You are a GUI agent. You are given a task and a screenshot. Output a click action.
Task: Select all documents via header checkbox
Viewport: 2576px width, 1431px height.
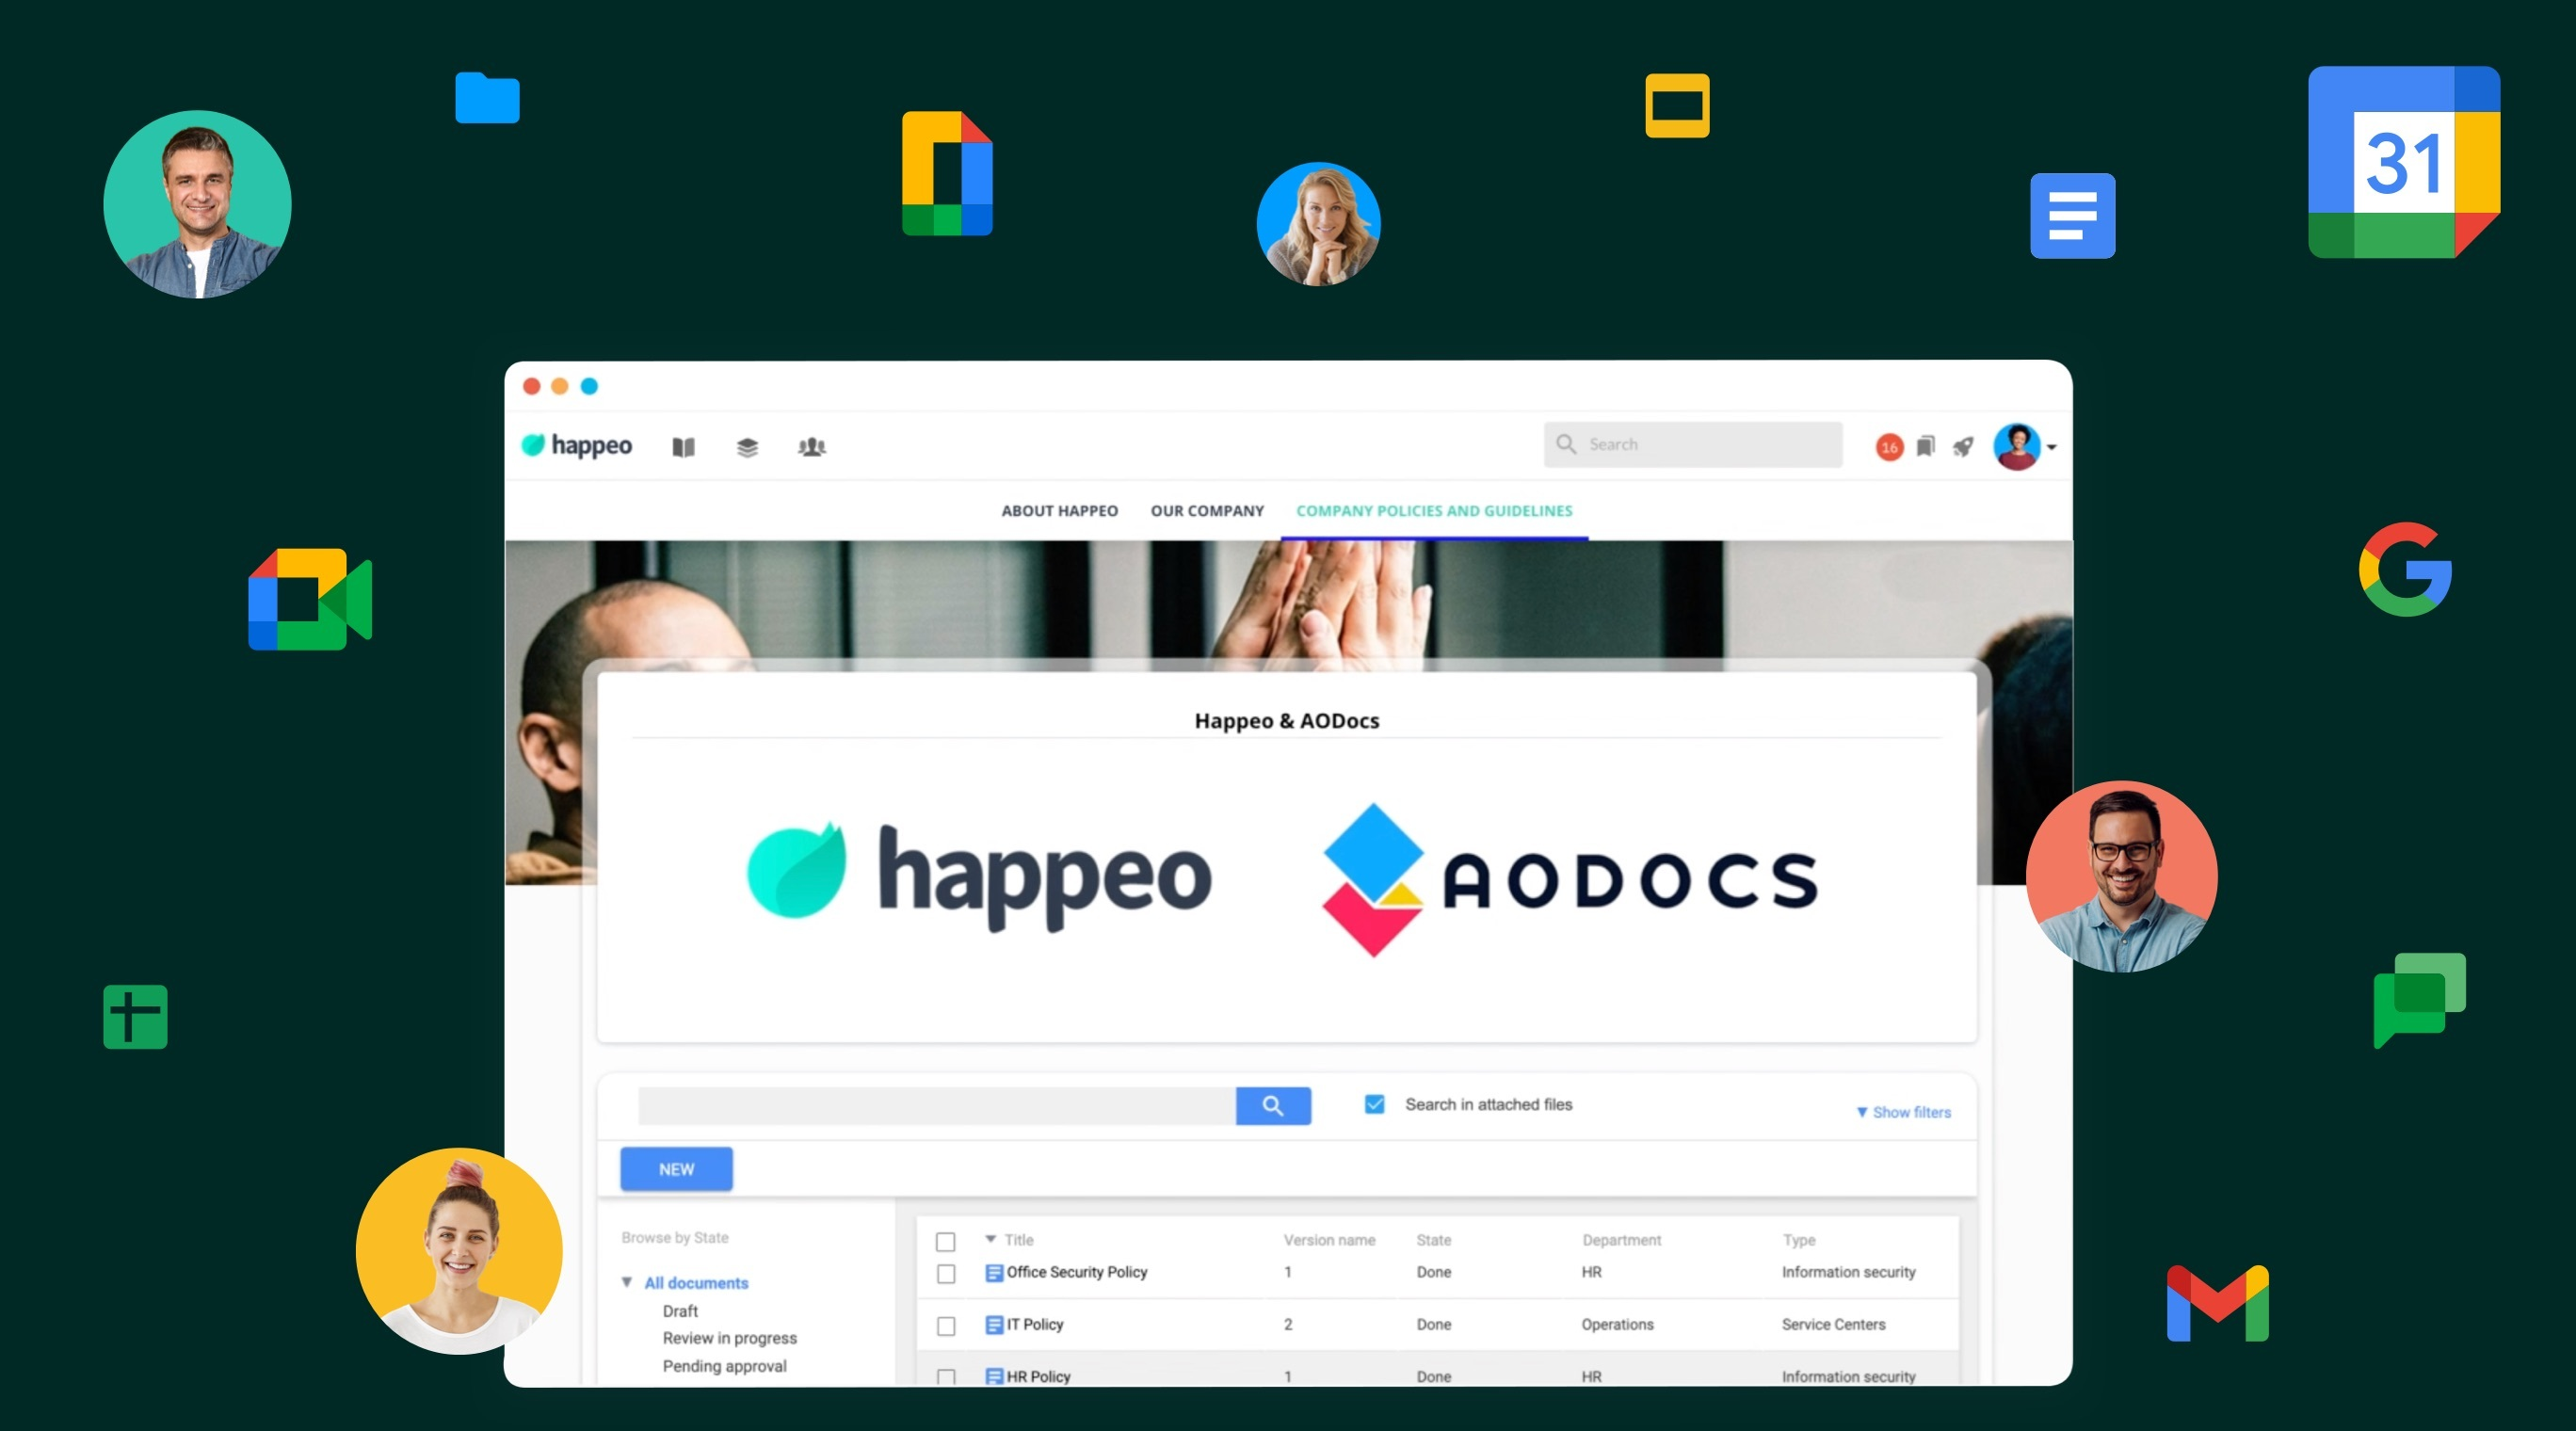(946, 1240)
